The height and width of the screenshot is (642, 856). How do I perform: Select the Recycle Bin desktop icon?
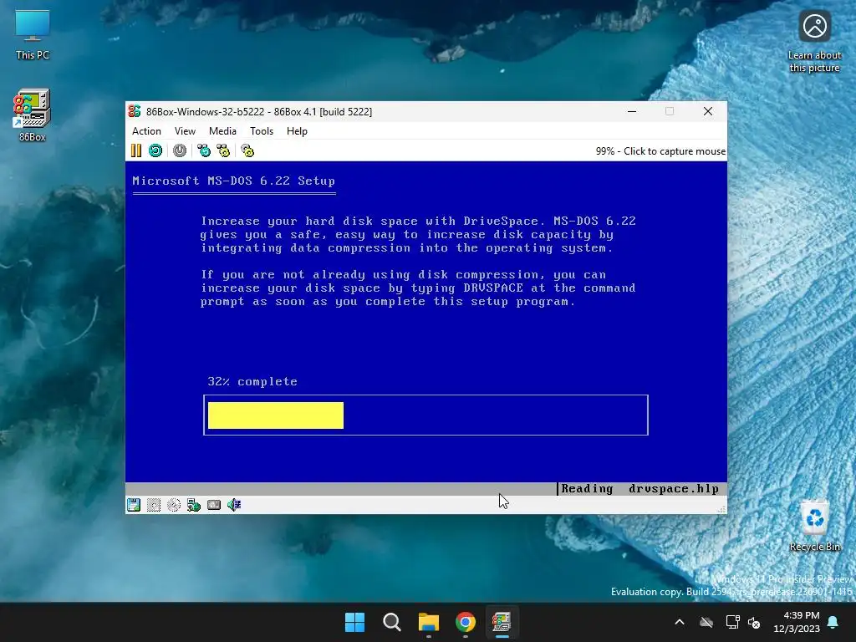tap(815, 527)
